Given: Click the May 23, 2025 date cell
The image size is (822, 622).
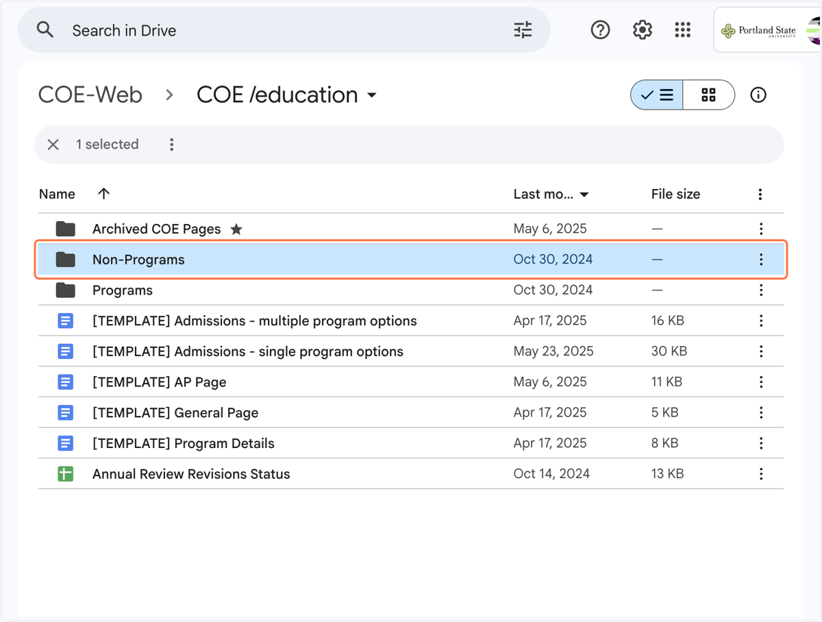Looking at the screenshot, I should point(553,351).
